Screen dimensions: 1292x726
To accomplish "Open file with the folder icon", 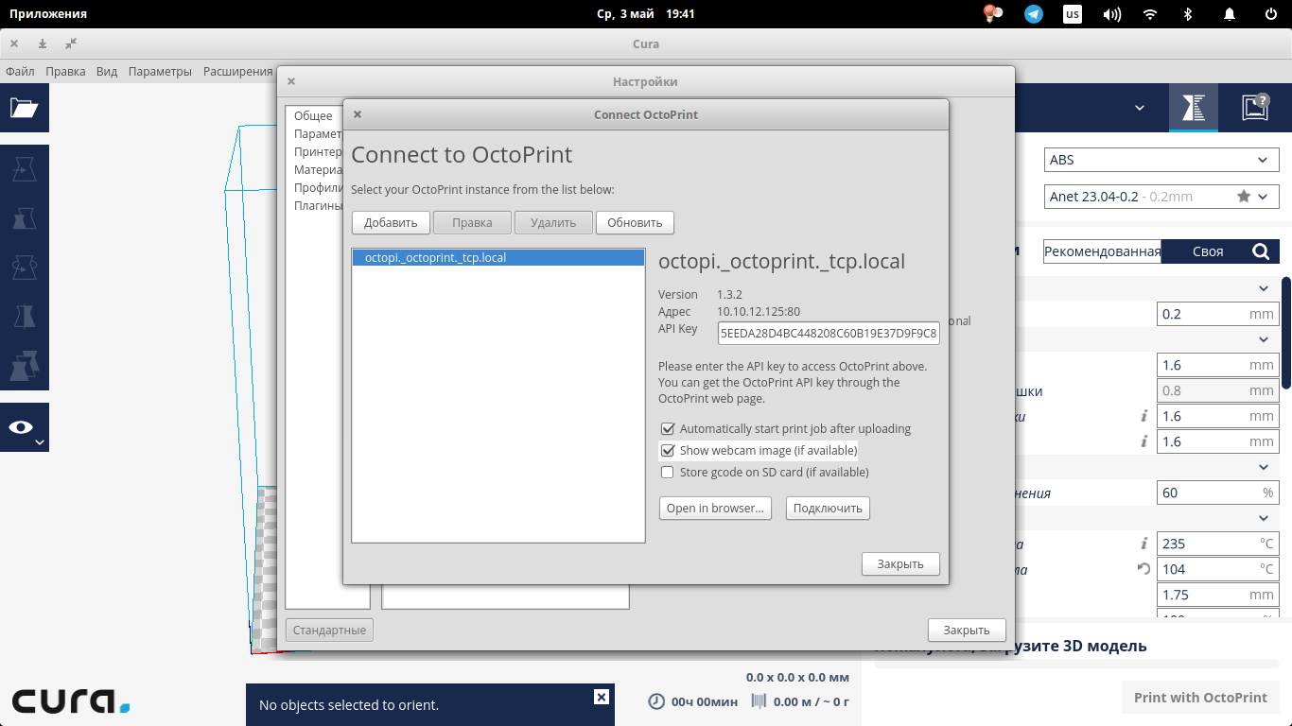I will pyautogui.click(x=24, y=108).
